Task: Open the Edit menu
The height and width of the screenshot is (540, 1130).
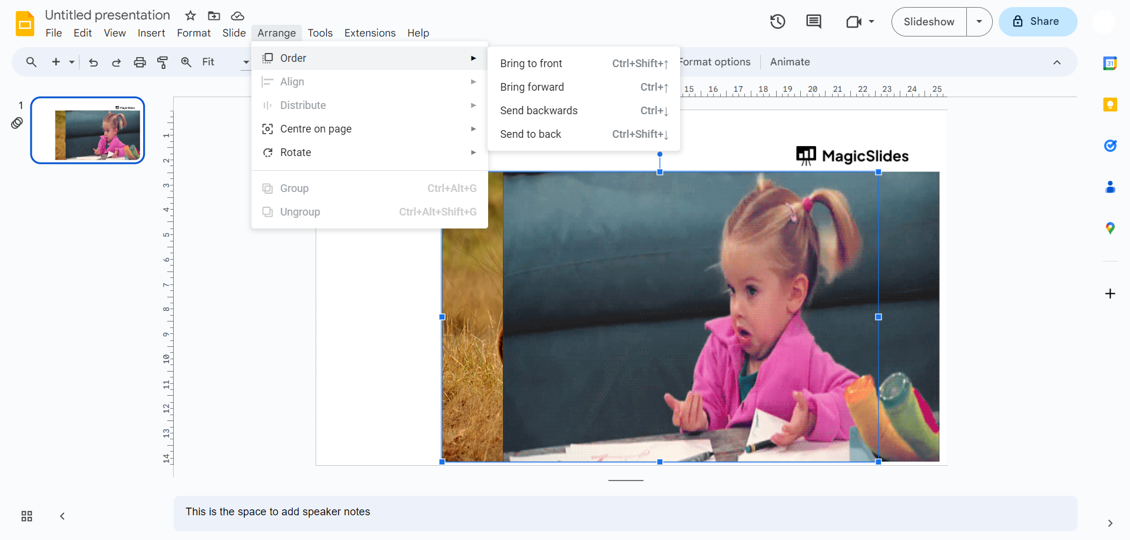Action: tap(82, 33)
